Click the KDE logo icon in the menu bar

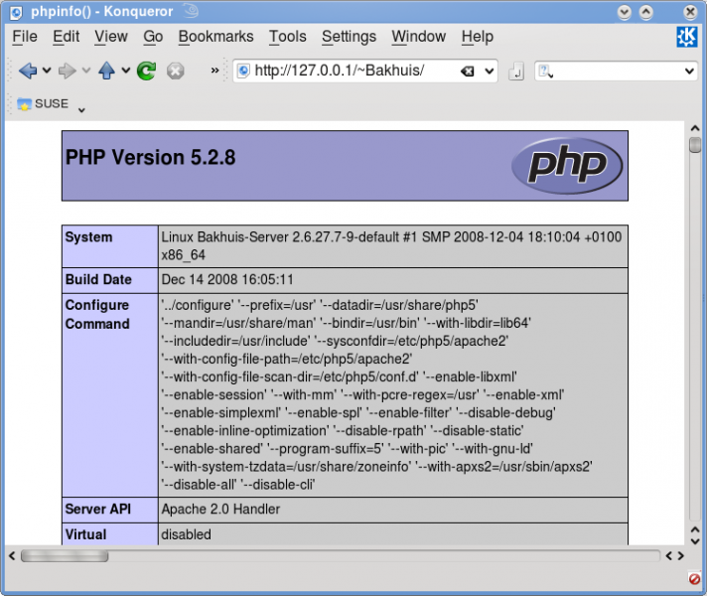686,37
